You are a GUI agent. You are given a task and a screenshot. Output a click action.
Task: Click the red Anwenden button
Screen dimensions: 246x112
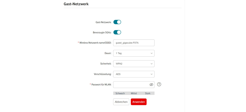139,102
